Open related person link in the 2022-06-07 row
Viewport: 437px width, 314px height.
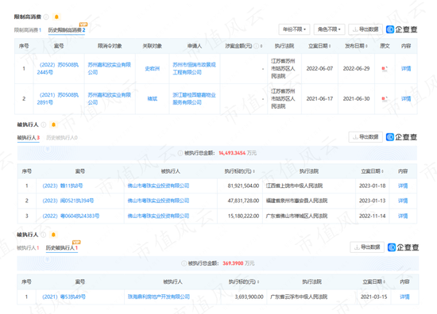click(x=153, y=69)
